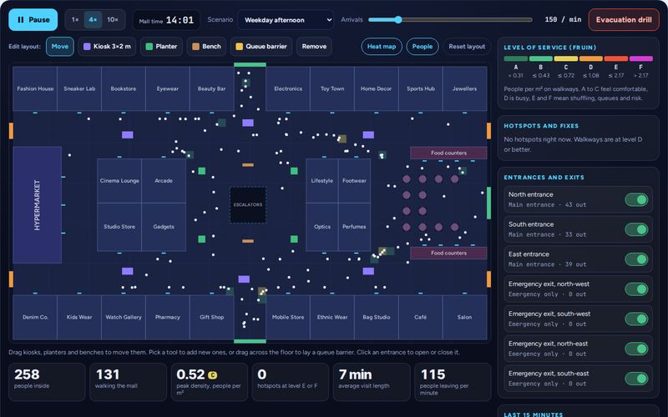This screenshot has height=417, width=668.
Task: Select the purple kiosk below Home Decor
Action: point(368,135)
